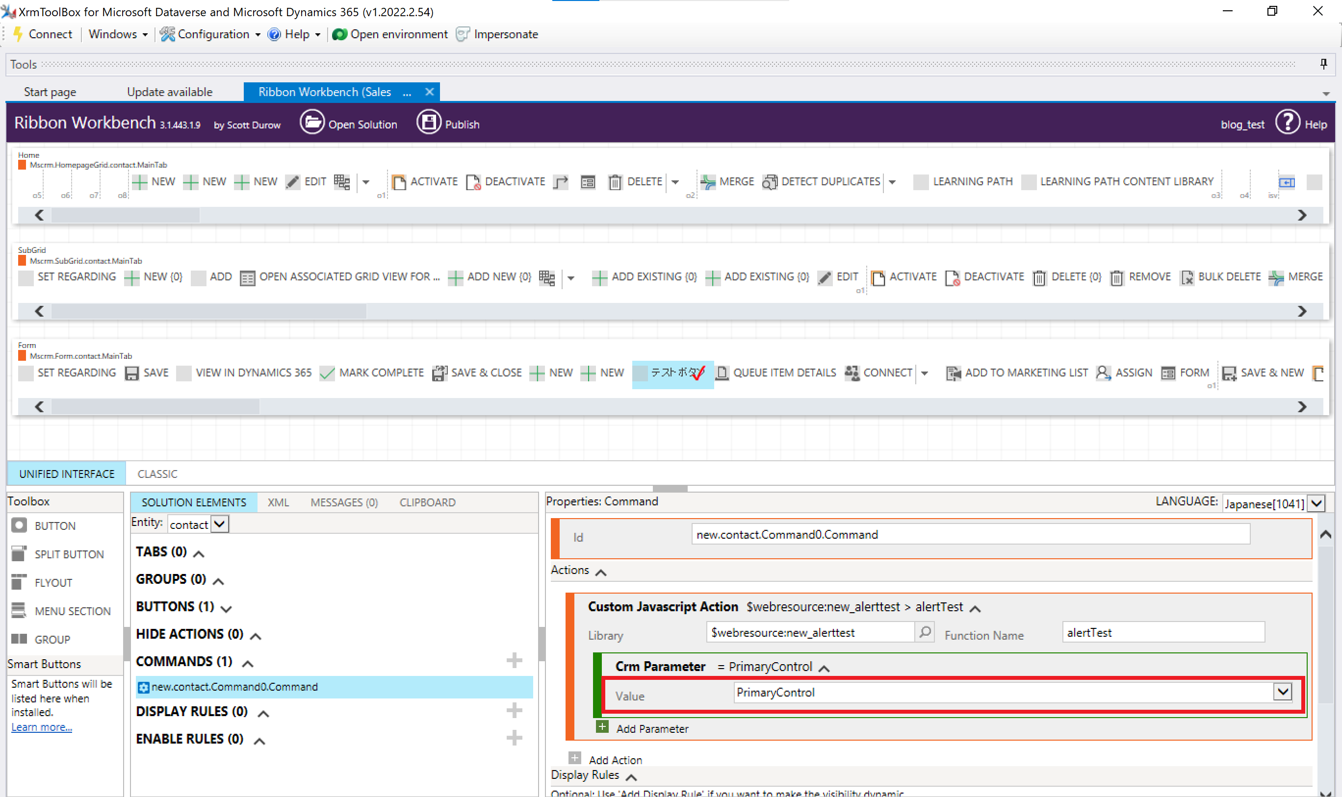Click the Publish disk icon
The width and height of the screenshot is (1342, 797).
[x=428, y=123]
